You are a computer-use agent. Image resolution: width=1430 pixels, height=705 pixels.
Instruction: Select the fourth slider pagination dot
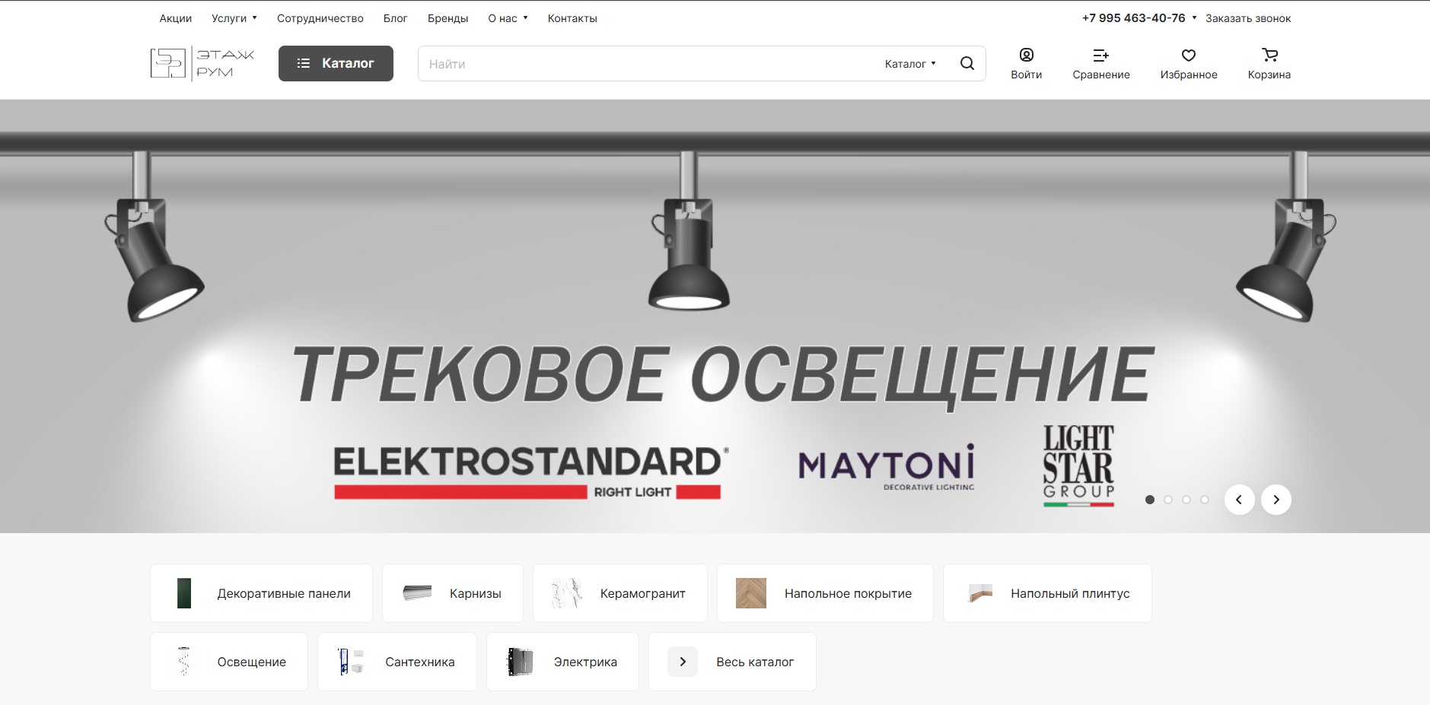[x=1205, y=500]
